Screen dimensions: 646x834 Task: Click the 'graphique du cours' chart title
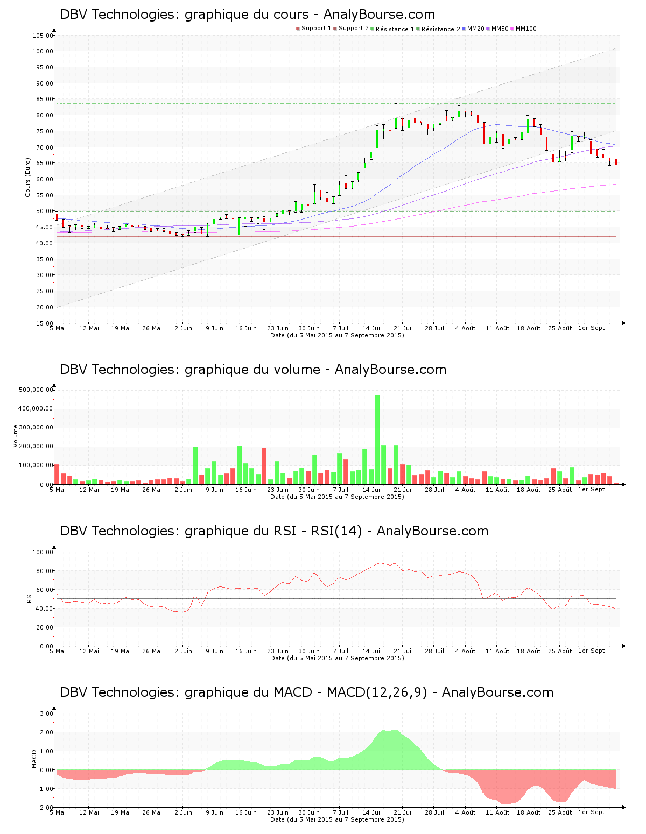(247, 15)
